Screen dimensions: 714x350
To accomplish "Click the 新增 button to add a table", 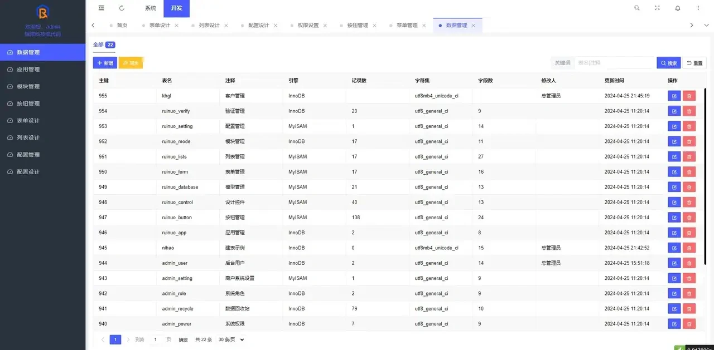I will click(x=105, y=63).
